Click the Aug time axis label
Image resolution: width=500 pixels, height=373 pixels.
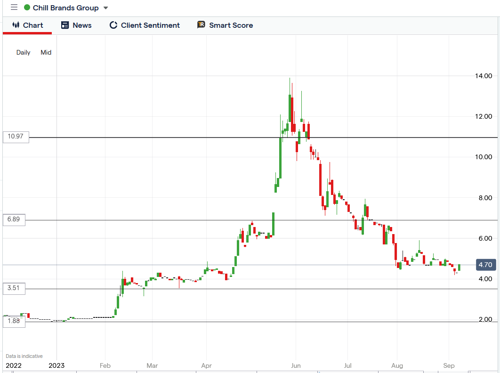pyautogui.click(x=397, y=365)
